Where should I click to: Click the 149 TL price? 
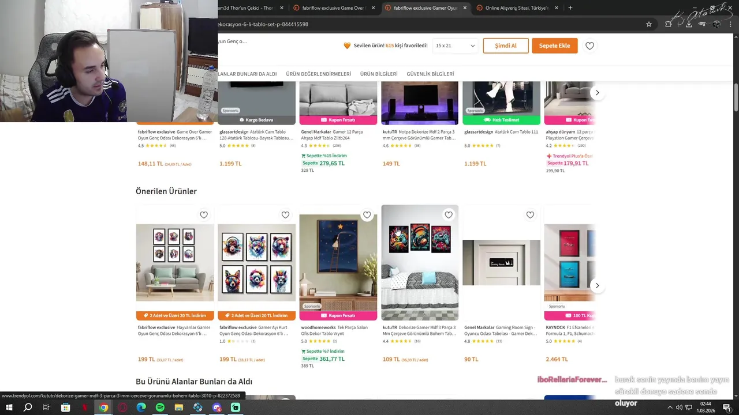coord(391,164)
